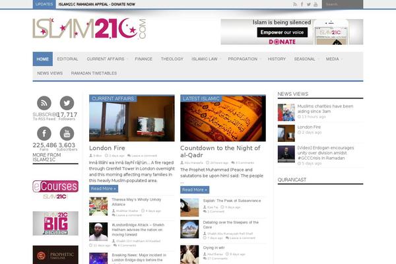Image resolution: width=396 pixels, height=264 pixels.
Task: Open the Crying in witr thumbnail
Action: [x=189, y=254]
